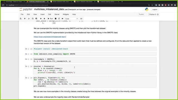The image size is (178, 100).
Task: Open the Kernel menu
Action: [57, 14]
